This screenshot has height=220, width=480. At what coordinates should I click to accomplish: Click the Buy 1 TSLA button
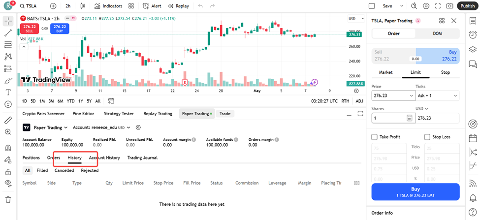[415, 192]
